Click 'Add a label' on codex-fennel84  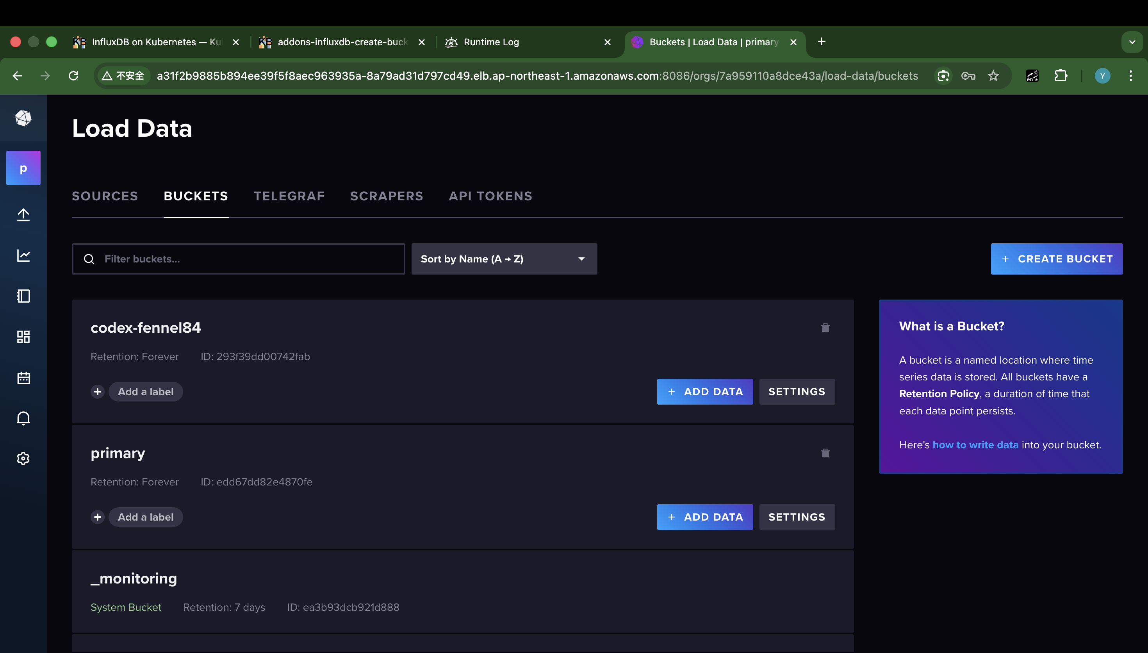coord(145,392)
